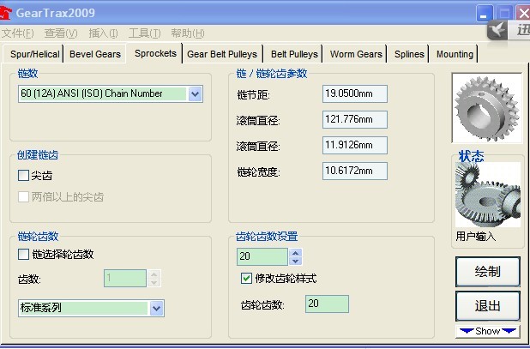Open the 查看(V) menu
The image size is (530, 349).
pyautogui.click(x=61, y=33)
